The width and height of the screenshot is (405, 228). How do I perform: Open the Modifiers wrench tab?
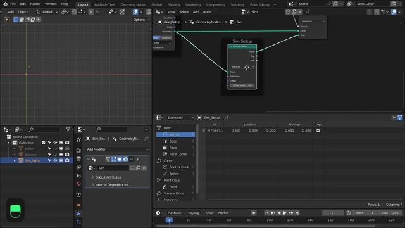click(x=78, y=213)
